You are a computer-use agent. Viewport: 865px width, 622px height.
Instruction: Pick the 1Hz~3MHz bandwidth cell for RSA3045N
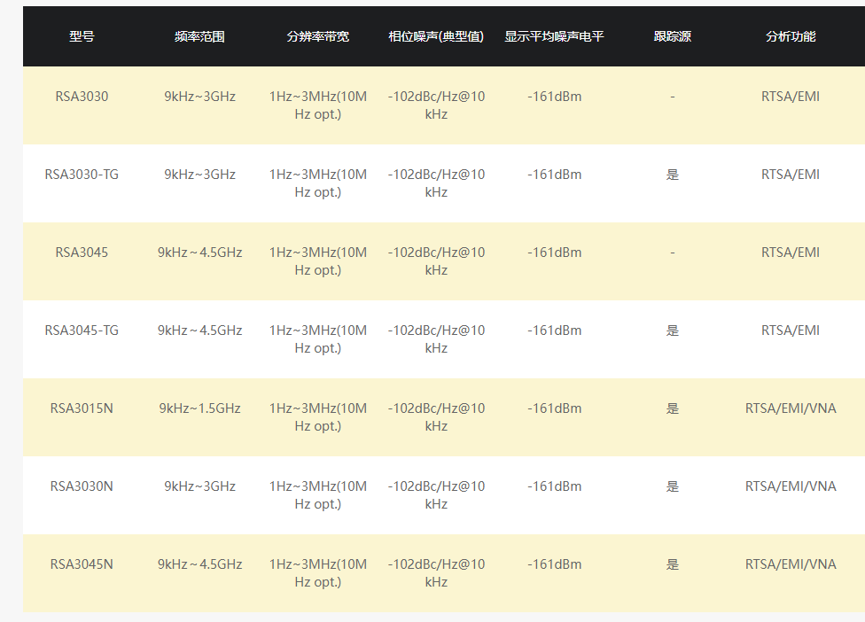pos(318,573)
